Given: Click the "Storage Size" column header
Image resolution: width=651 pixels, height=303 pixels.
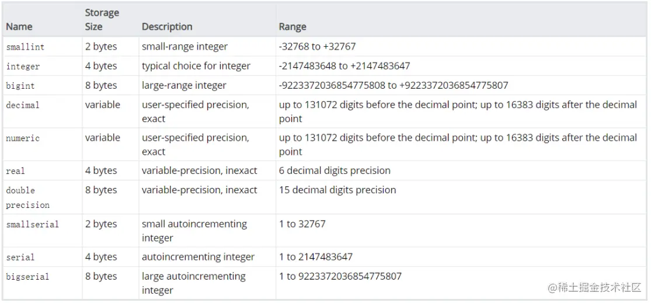Looking at the screenshot, I should click(102, 19).
